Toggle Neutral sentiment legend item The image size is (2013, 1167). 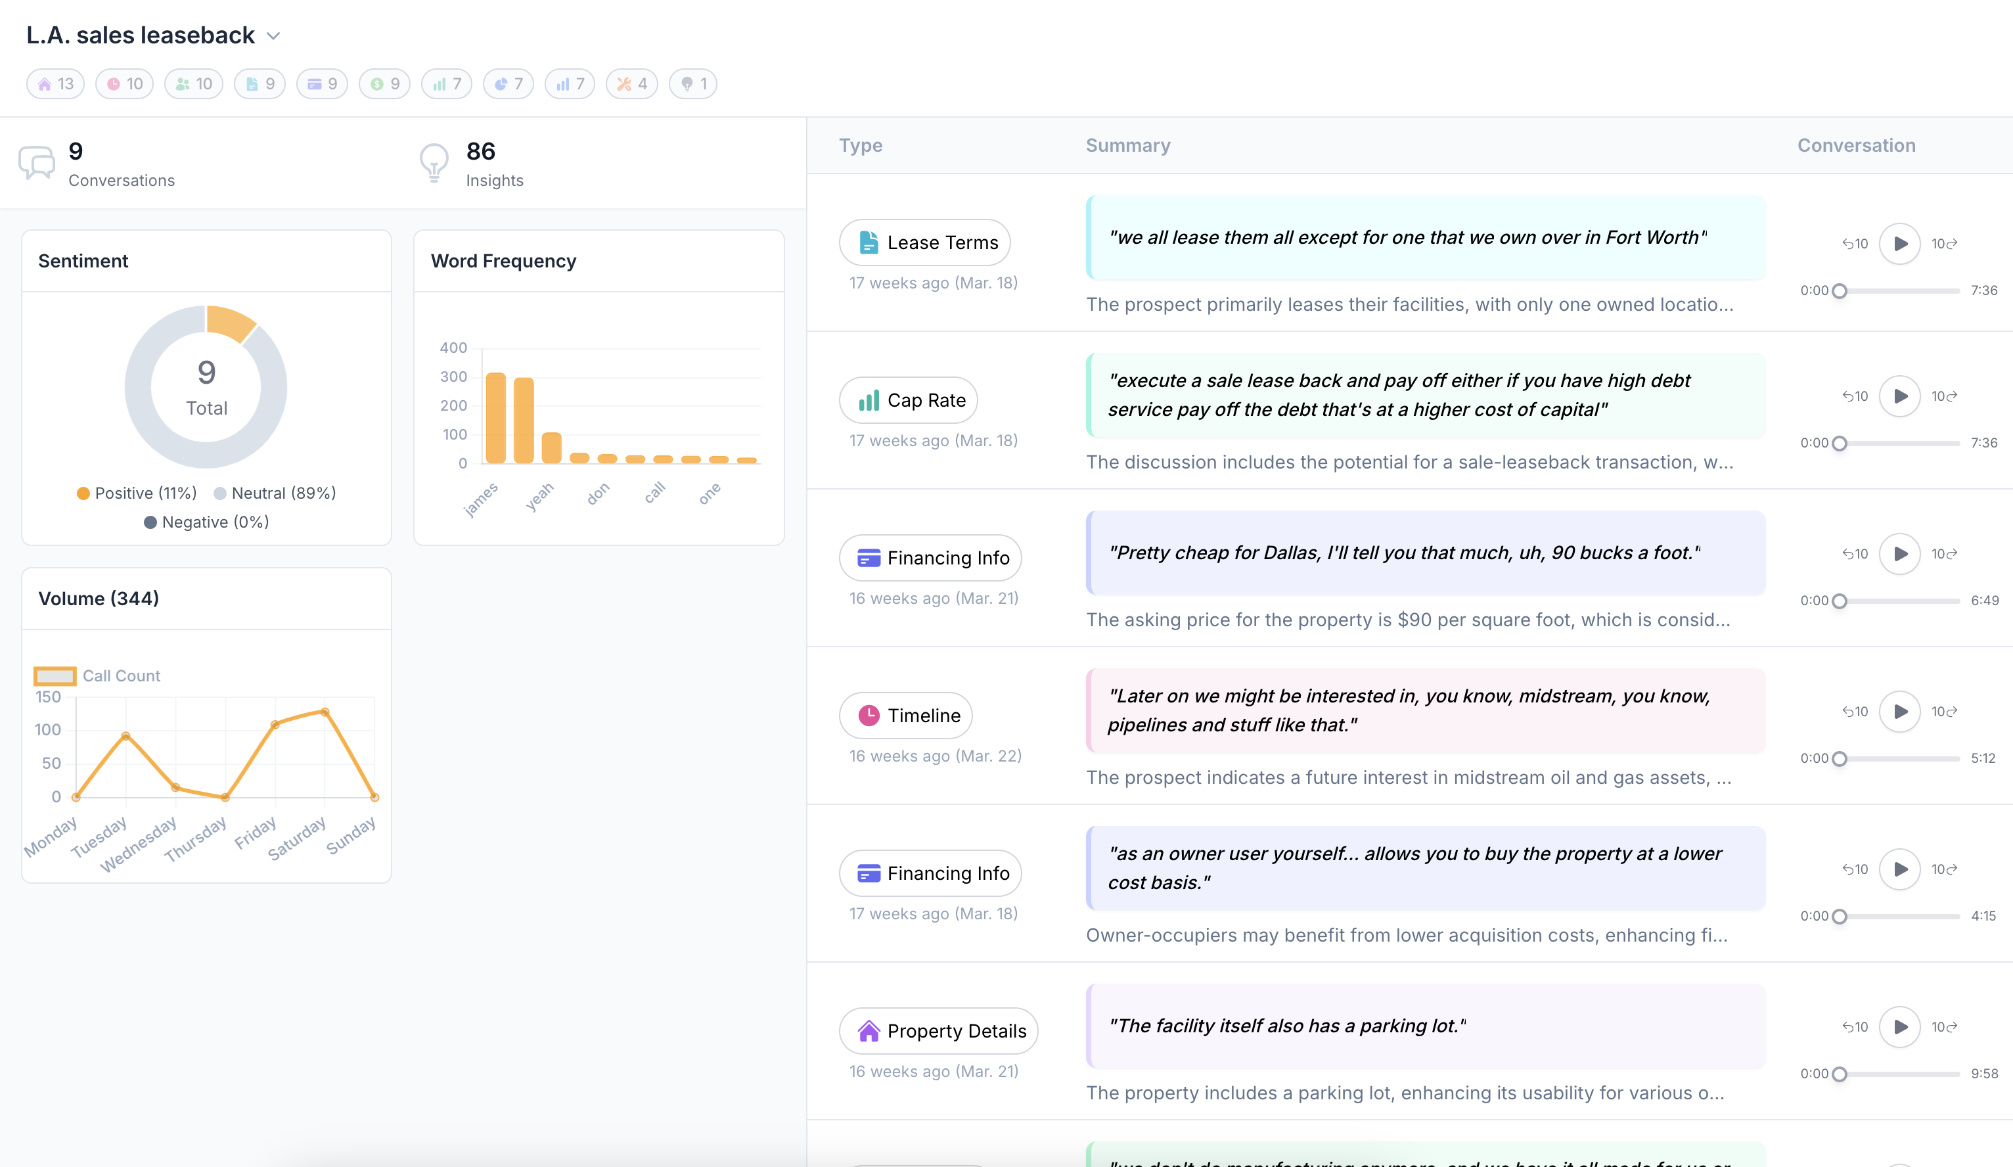pyautogui.click(x=275, y=493)
